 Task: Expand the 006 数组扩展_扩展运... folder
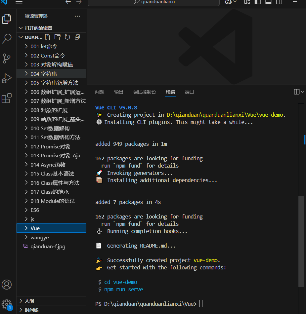pos(52,92)
